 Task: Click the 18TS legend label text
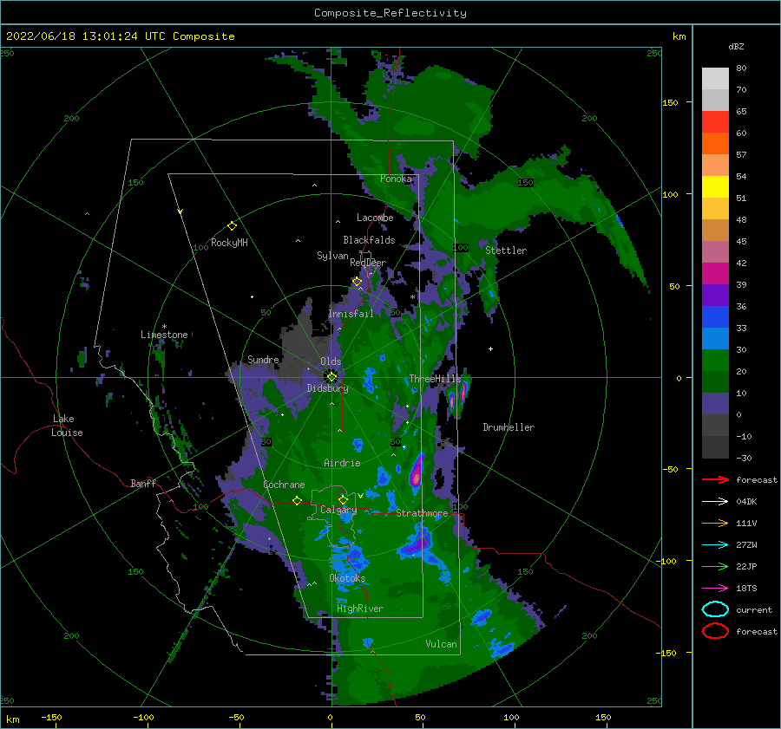[746, 589]
